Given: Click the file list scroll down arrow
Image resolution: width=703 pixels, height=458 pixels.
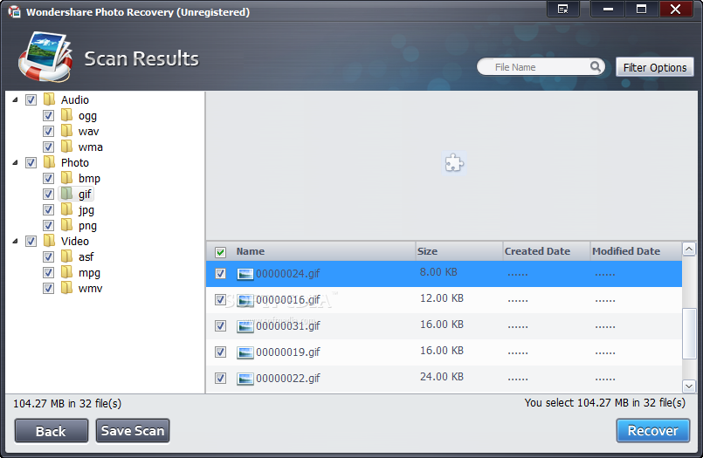Looking at the screenshot, I should (x=689, y=386).
